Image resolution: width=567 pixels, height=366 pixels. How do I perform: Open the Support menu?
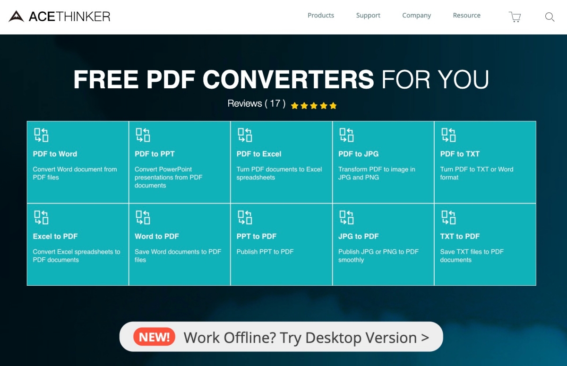[368, 16]
